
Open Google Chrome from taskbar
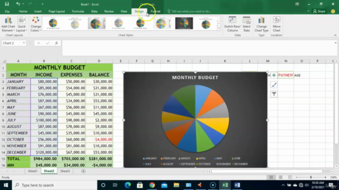[x=152, y=185]
